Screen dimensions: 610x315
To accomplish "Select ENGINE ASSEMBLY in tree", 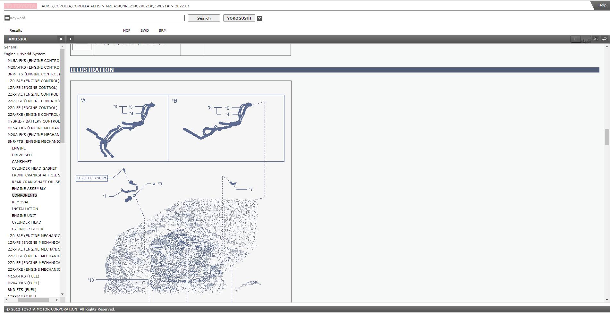I will [x=29, y=189].
